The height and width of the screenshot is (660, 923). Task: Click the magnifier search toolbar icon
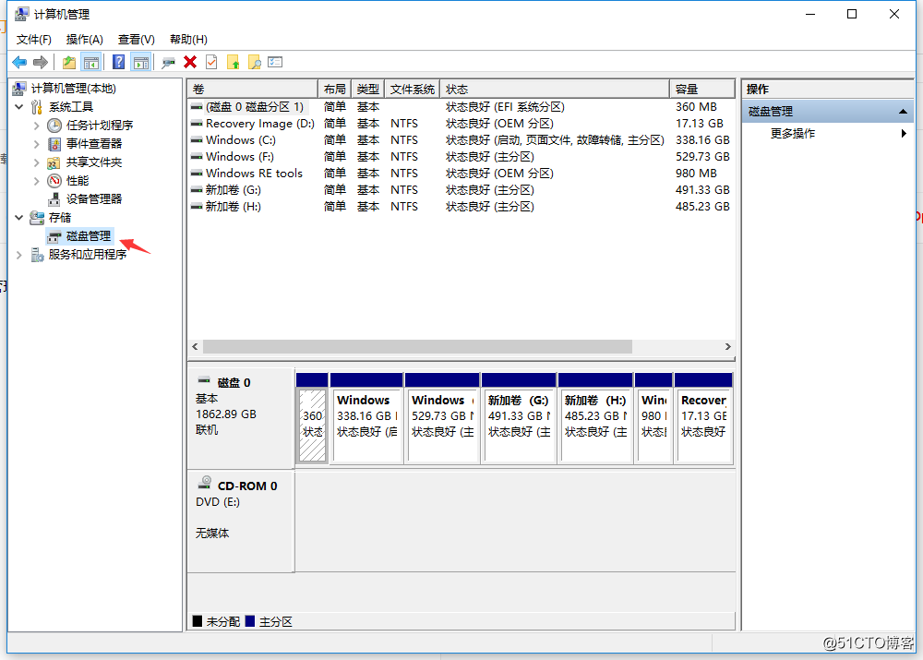point(255,62)
